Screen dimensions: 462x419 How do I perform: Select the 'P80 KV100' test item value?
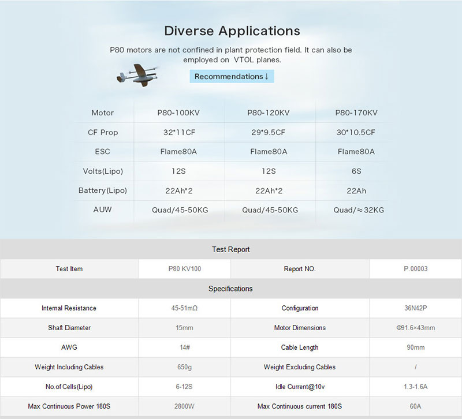(x=185, y=269)
